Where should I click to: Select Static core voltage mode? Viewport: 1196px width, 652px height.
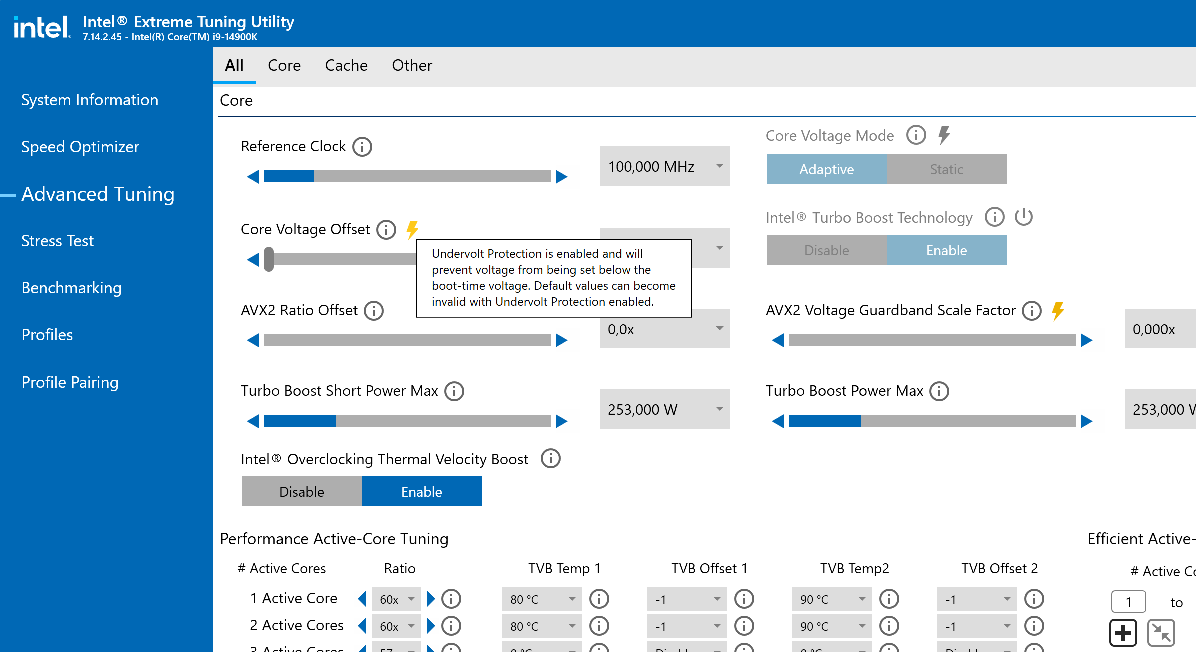tap(946, 169)
